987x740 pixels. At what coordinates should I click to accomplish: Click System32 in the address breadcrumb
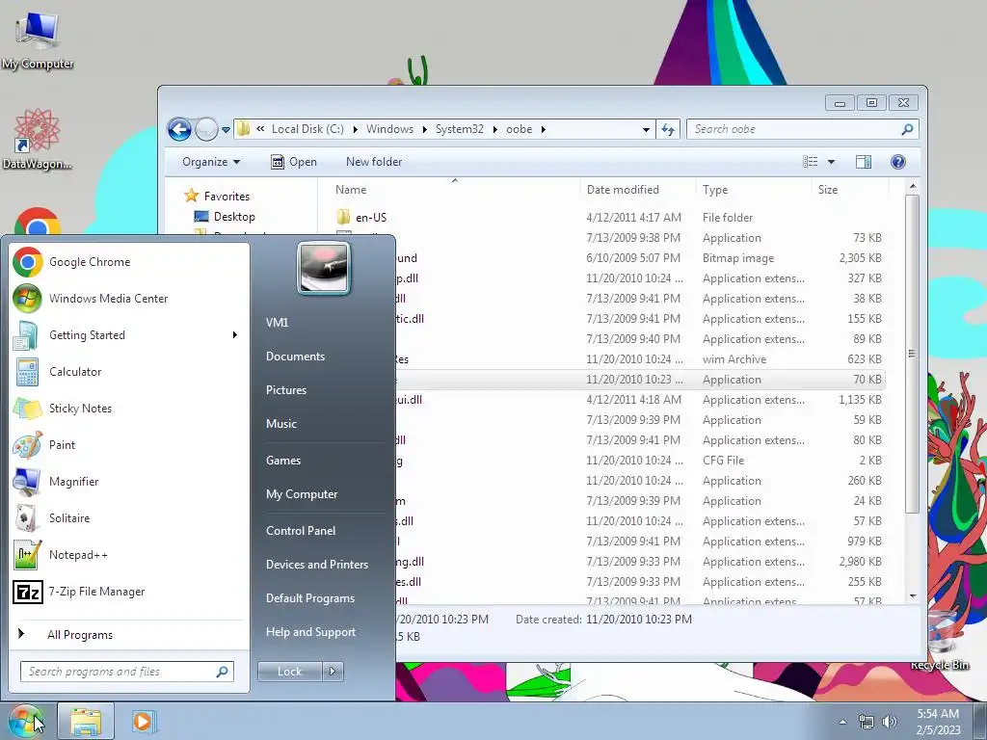click(460, 129)
